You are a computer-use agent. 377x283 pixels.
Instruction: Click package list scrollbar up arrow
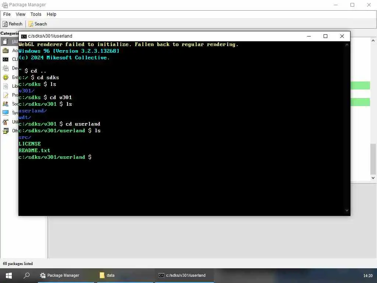point(373,41)
